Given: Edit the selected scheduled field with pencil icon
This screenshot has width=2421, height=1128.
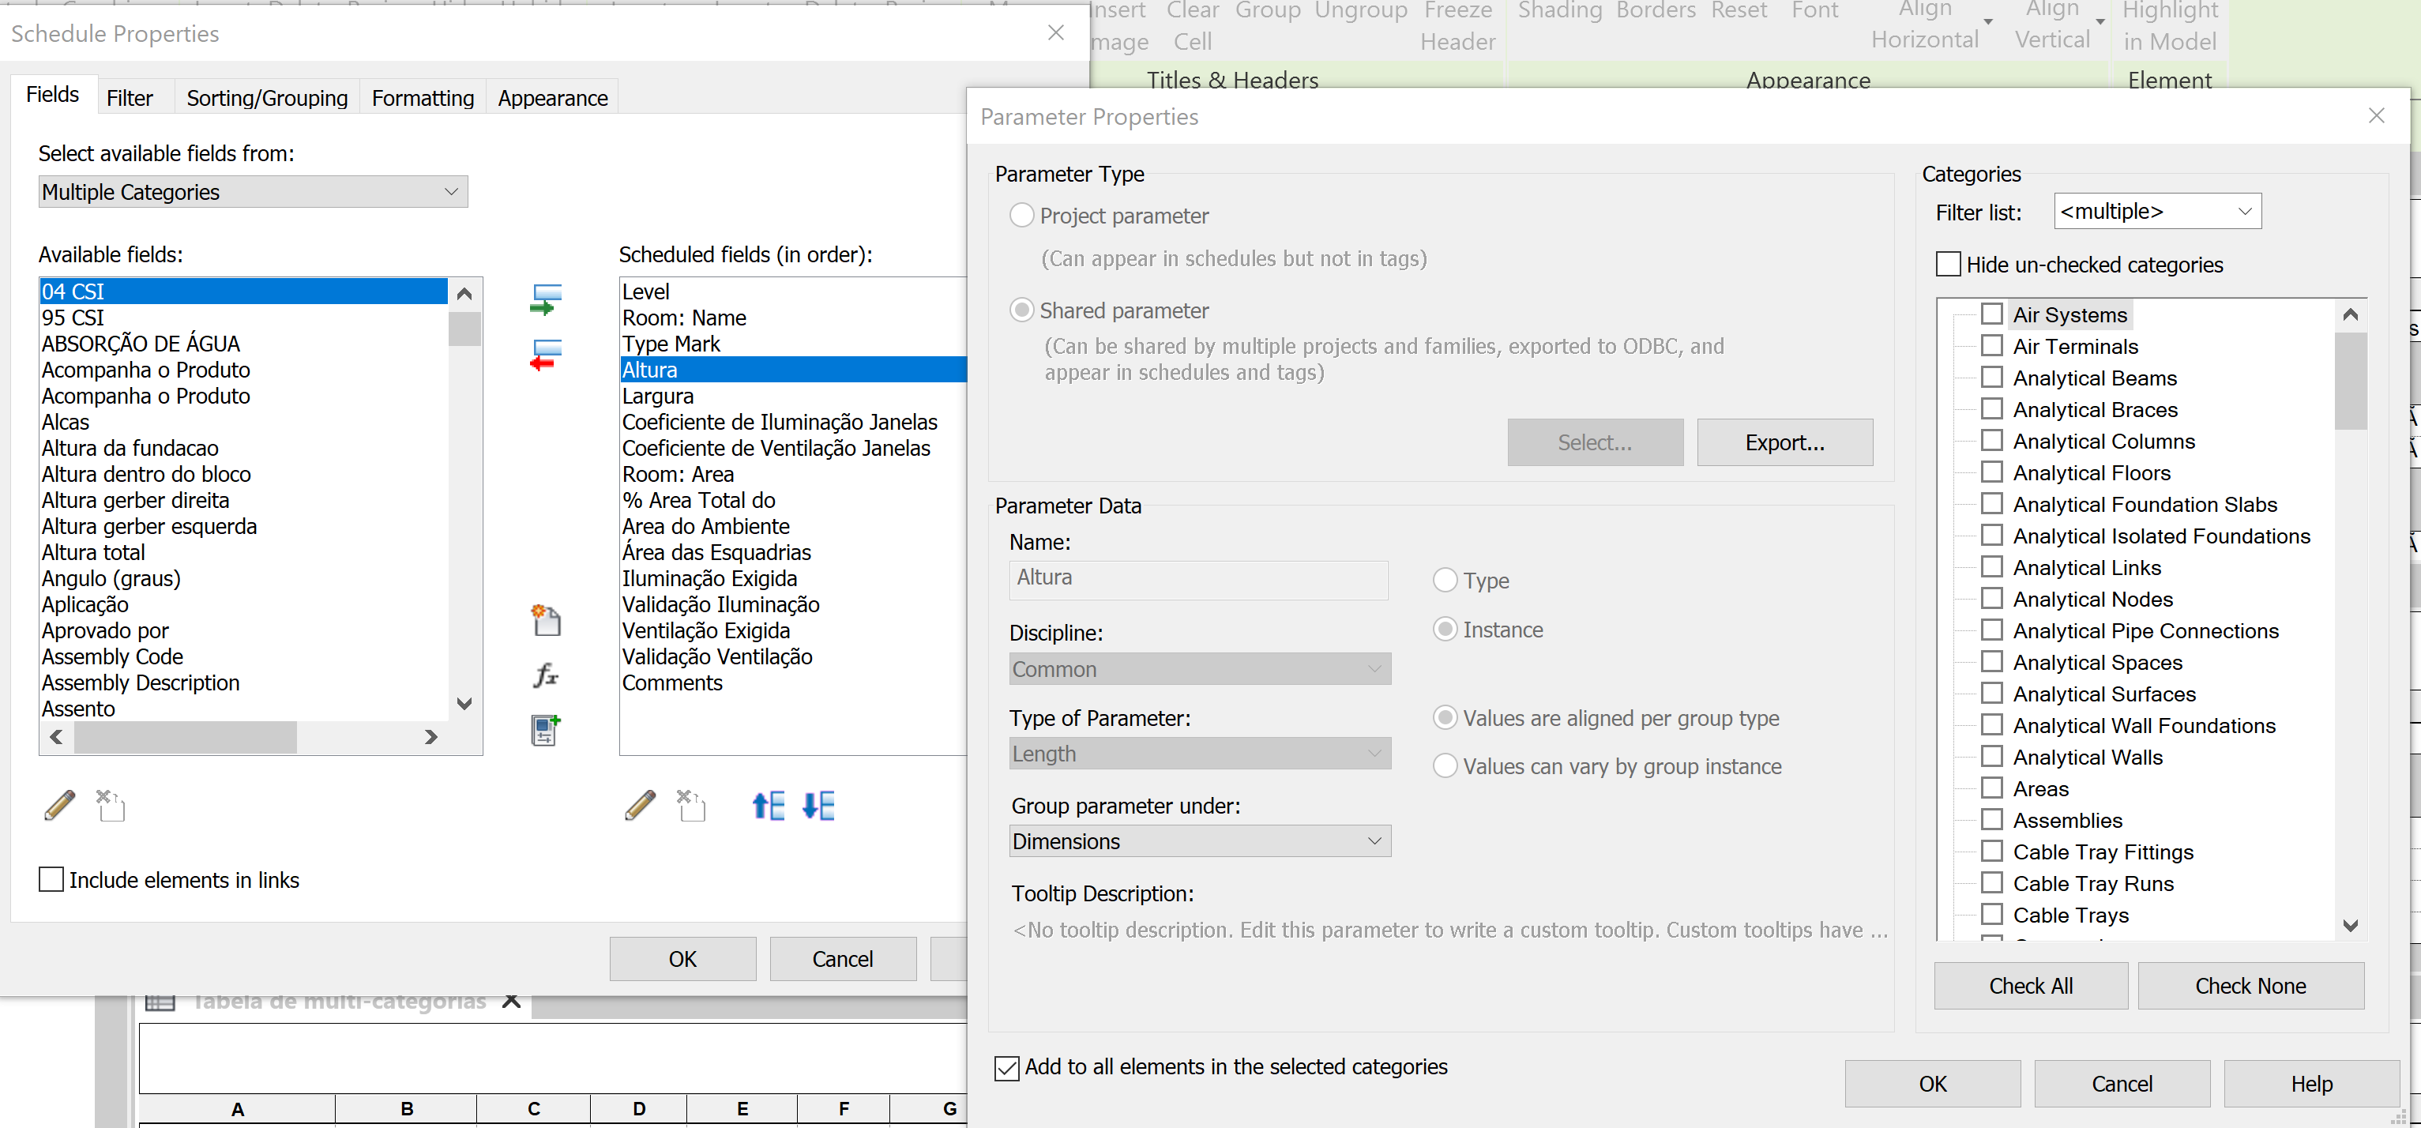Looking at the screenshot, I should [x=640, y=806].
